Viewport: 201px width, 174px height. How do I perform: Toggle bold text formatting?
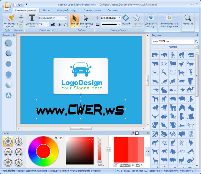59,24
